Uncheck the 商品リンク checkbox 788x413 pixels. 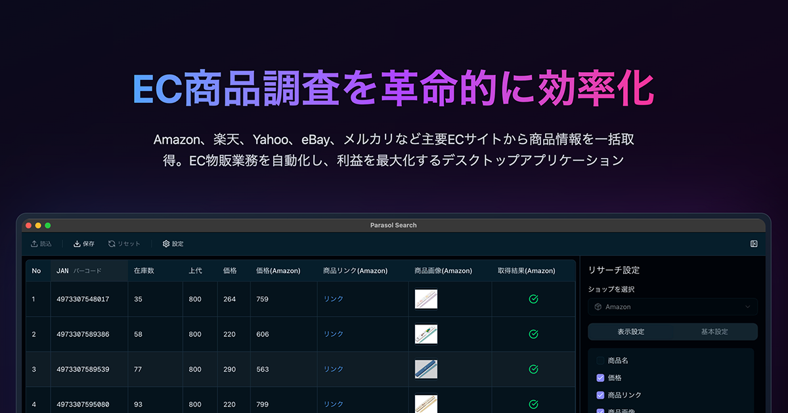(x=600, y=395)
